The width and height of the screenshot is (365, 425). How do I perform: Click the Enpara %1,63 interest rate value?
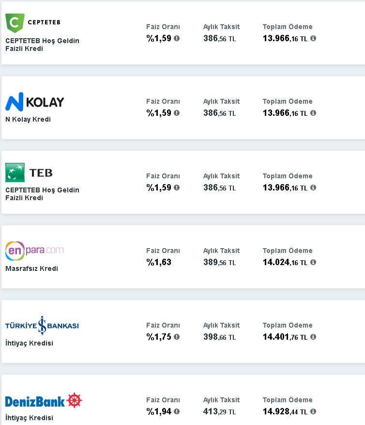(x=159, y=262)
